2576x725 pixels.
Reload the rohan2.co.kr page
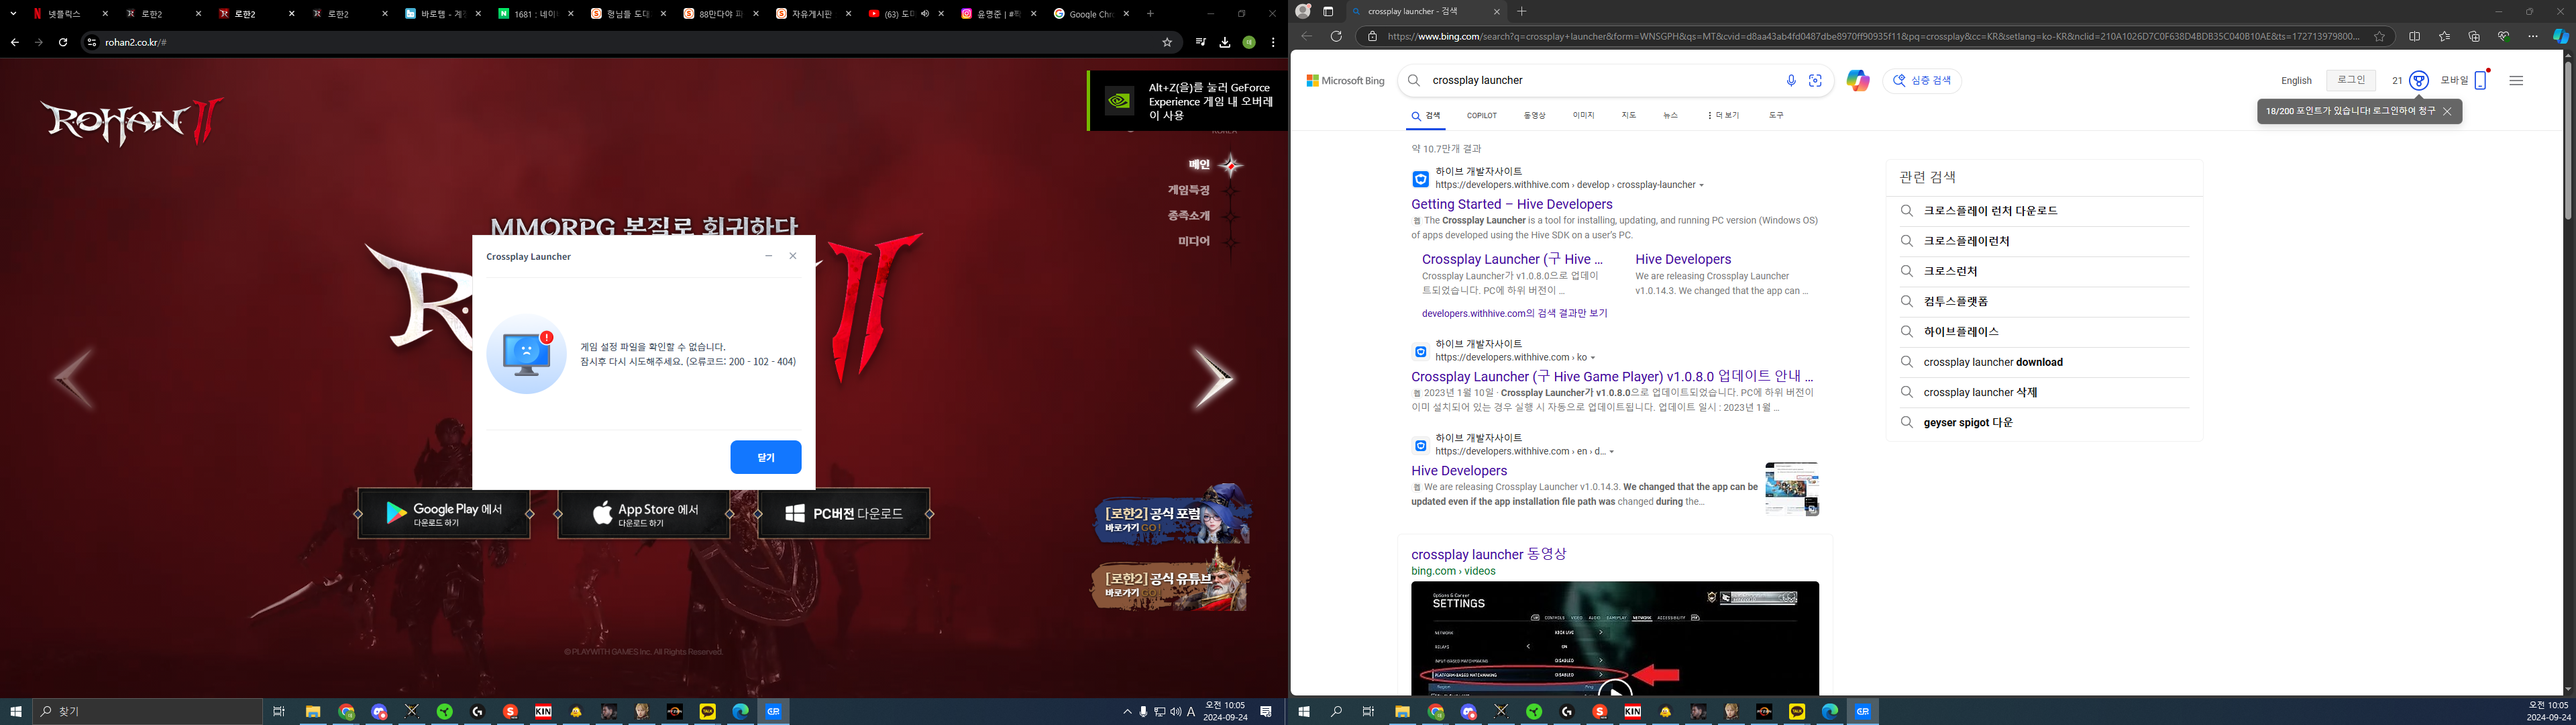point(63,42)
